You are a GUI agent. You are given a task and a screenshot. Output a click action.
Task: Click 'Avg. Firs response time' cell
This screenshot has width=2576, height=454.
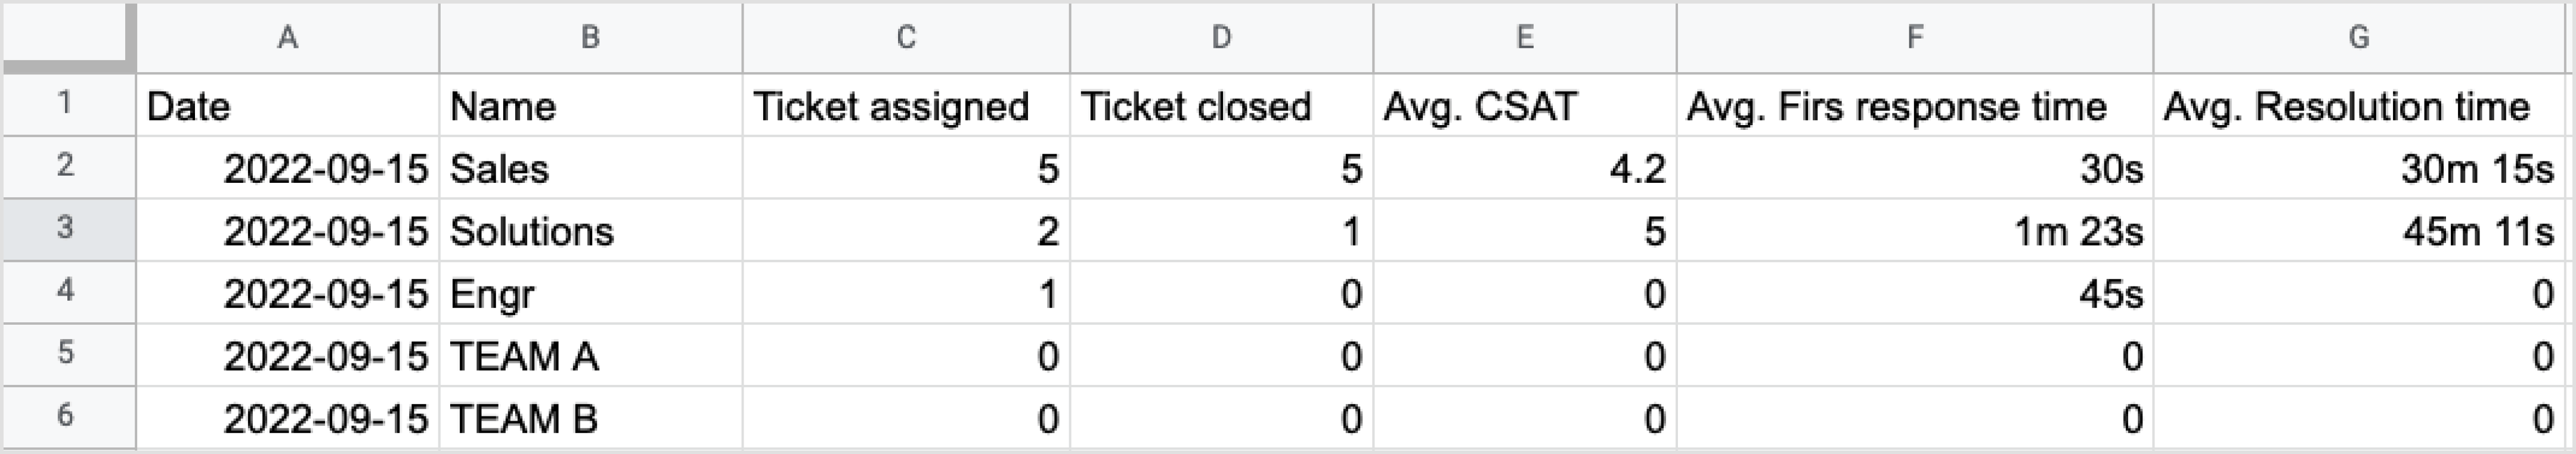point(1914,106)
